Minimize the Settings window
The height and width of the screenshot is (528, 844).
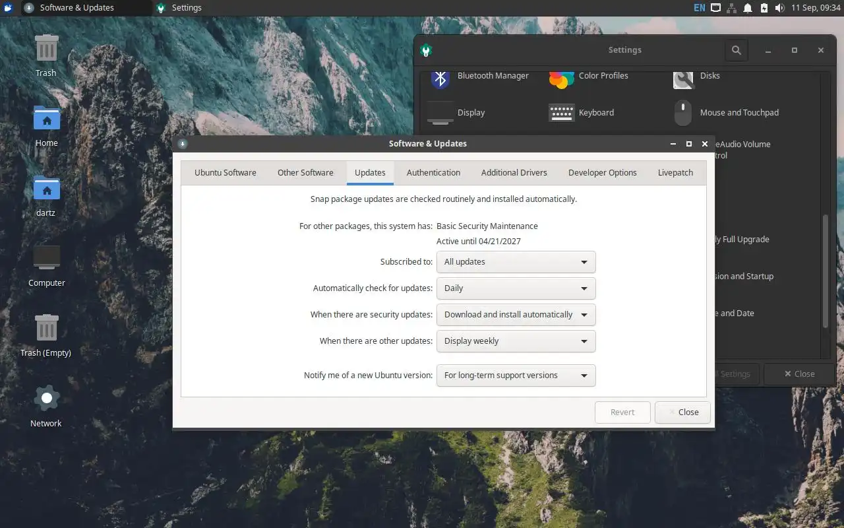pos(768,50)
